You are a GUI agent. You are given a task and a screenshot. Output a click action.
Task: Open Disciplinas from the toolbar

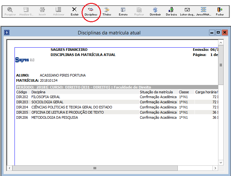point(91,11)
